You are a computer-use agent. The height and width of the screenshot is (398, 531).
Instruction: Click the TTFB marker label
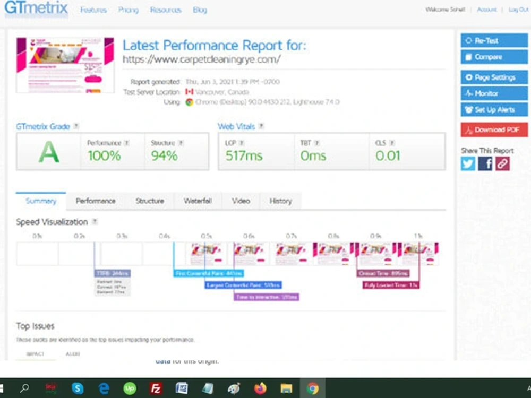[113, 273]
